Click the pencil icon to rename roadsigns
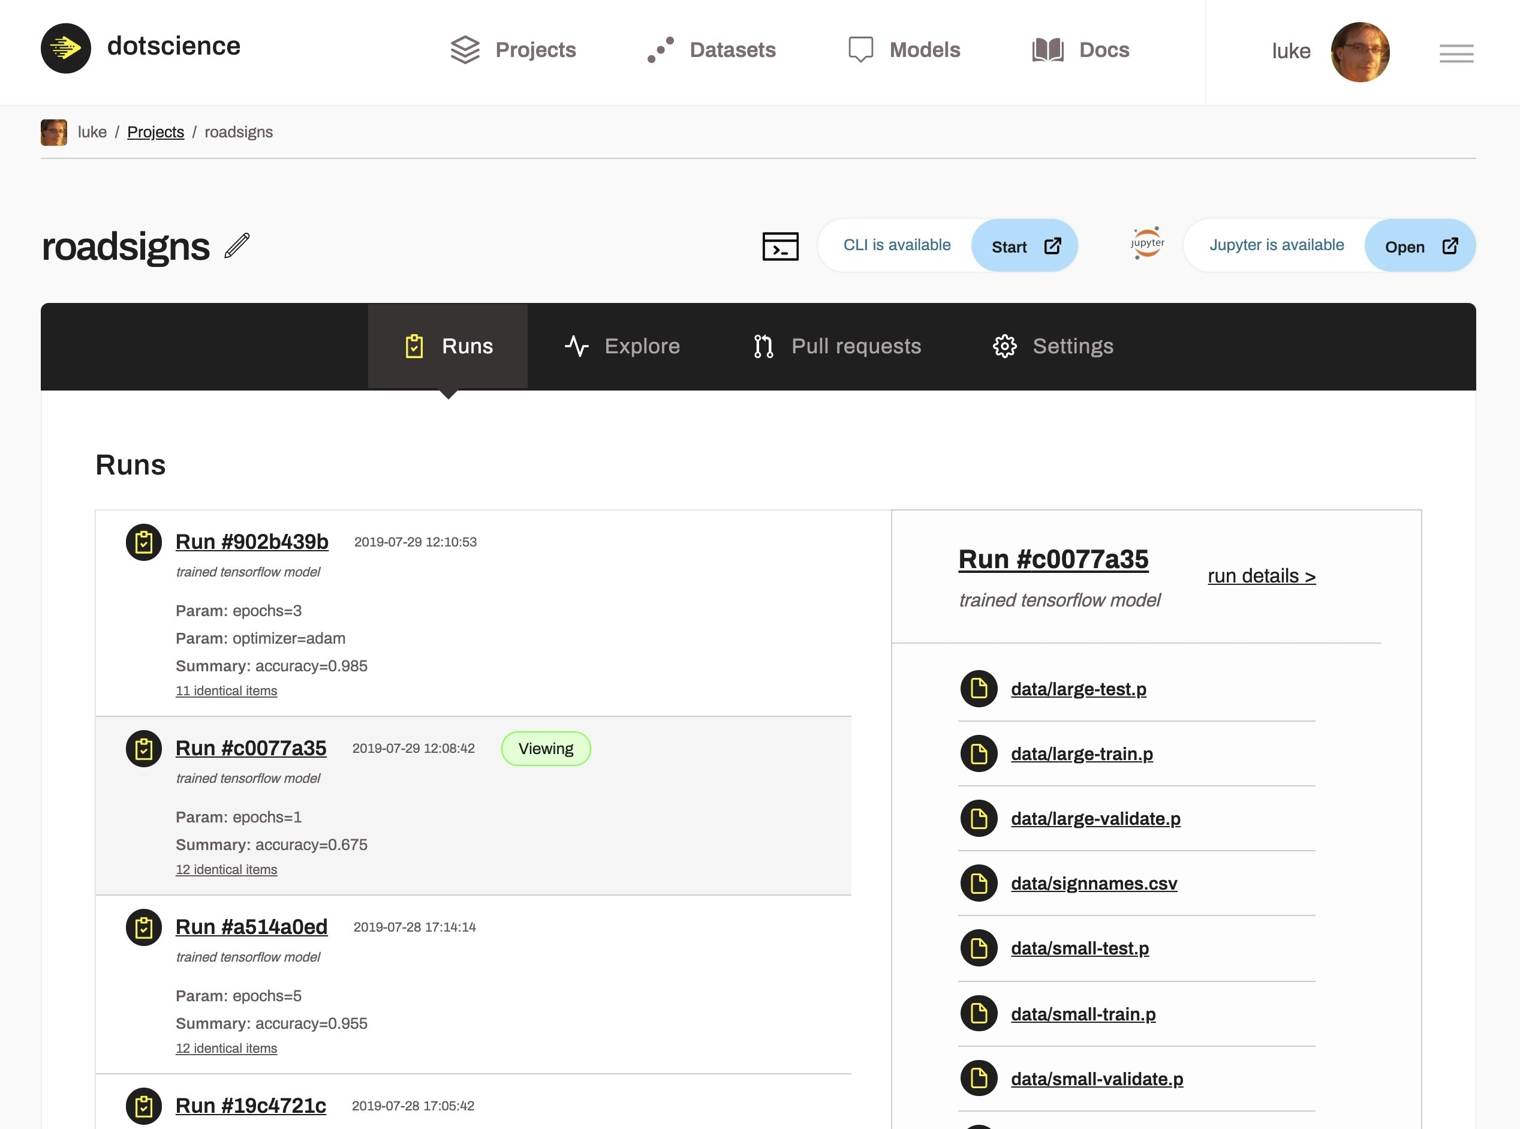The height and width of the screenshot is (1129, 1520). [x=237, y=246]
